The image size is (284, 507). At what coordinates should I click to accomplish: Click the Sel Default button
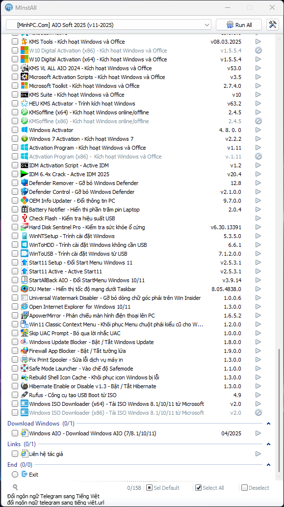163,487
